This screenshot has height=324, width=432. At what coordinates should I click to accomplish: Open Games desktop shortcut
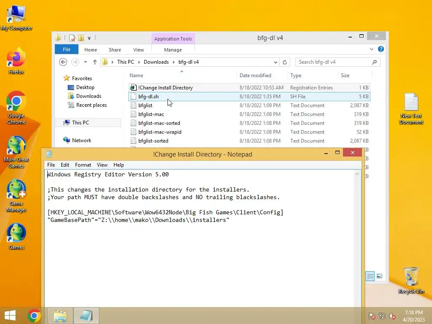click(16, 236)
